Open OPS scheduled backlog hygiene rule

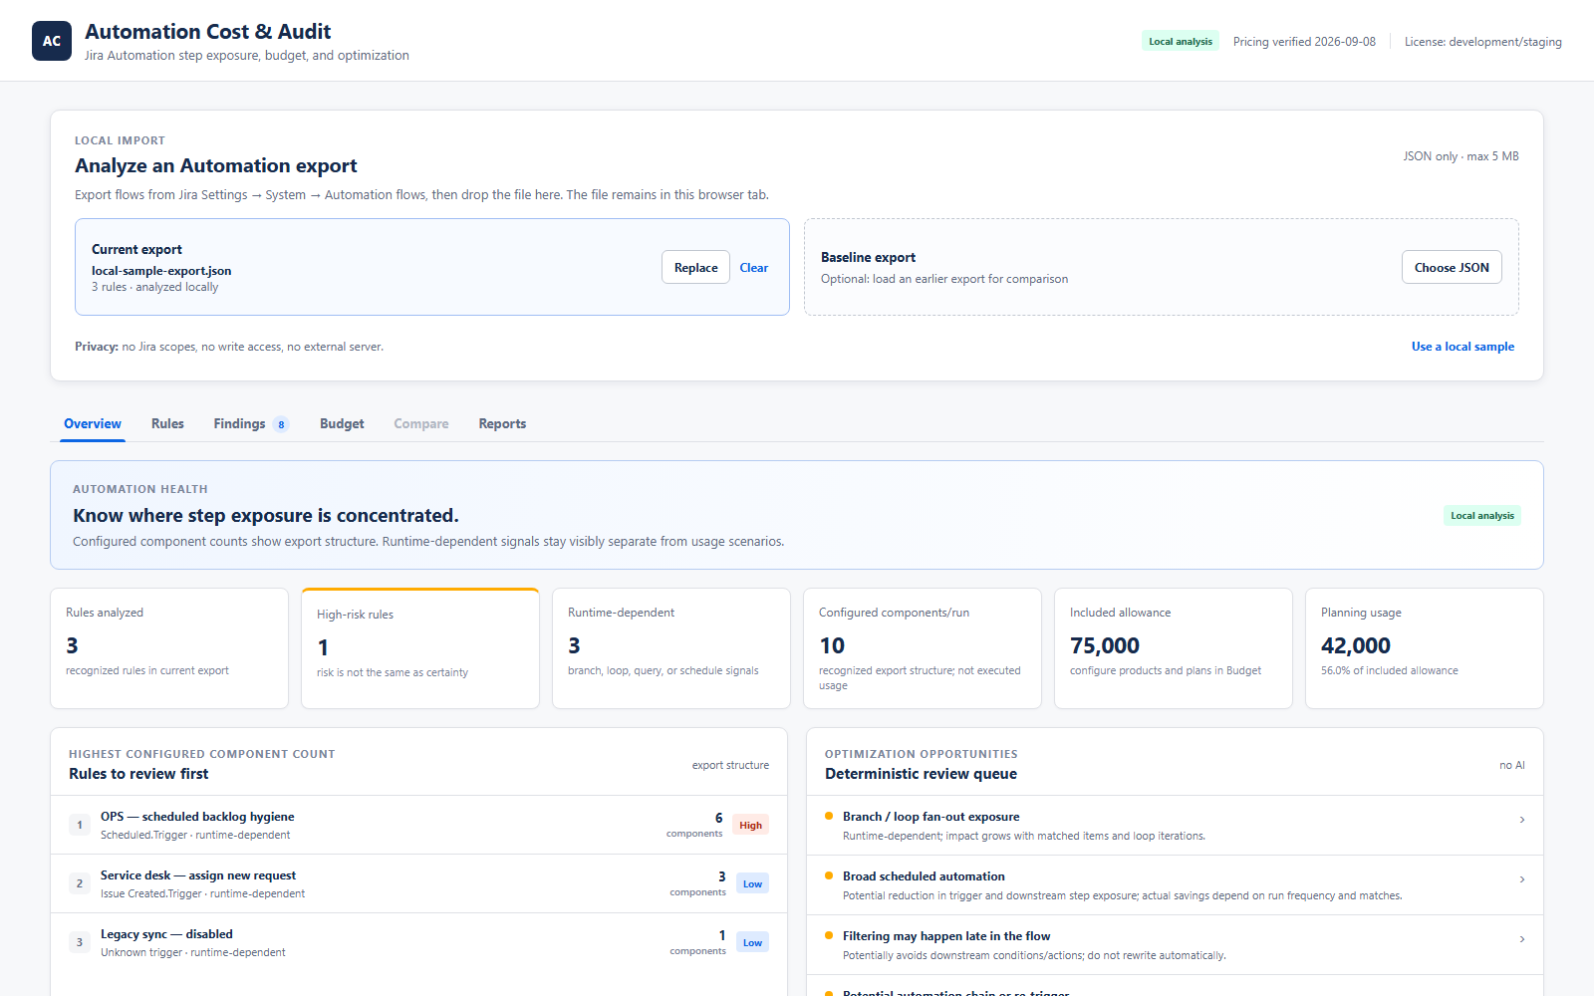418,825
